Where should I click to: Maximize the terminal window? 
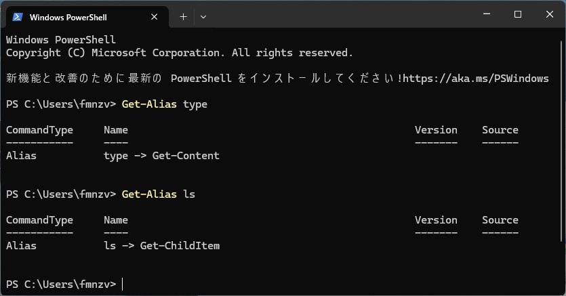coord(517,14)
